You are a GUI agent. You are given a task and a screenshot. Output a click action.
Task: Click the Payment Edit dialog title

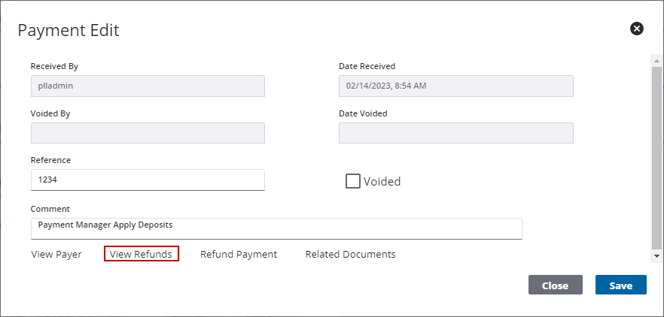pos(69,30)
